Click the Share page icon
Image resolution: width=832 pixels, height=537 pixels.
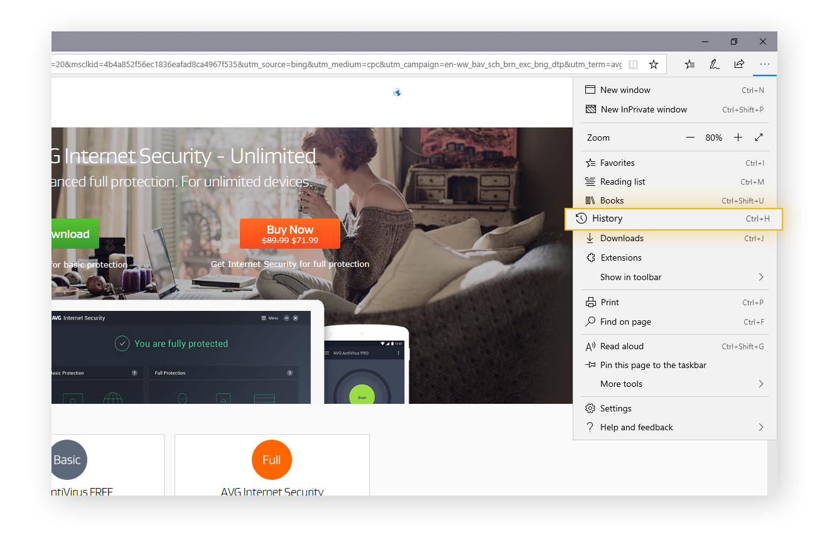[x=739, y=64]
